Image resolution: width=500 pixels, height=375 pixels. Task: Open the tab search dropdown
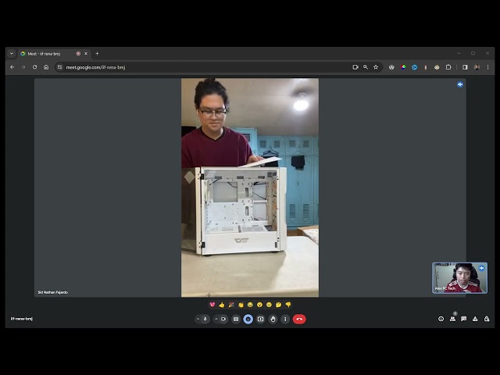click(12, 54)
